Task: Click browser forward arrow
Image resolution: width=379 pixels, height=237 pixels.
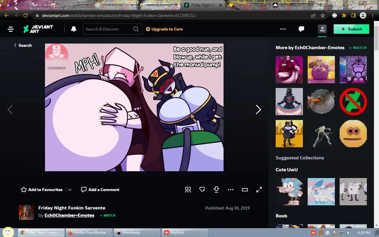Action: (16, 15)
